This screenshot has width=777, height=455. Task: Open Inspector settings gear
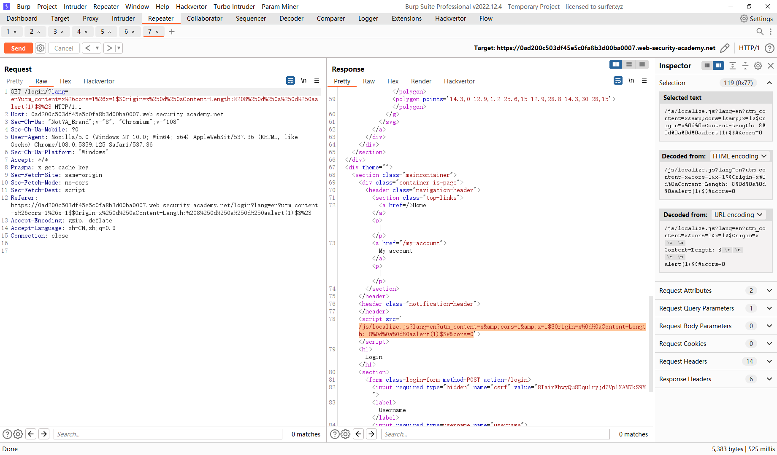(758, 65)
